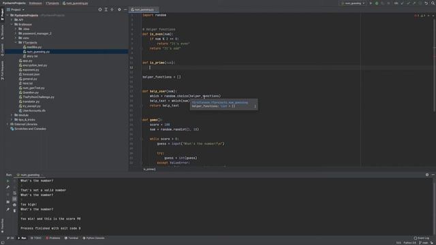436x245 pixels.
Task: Click the git branch widget in status bar
Action: point(424,243)
